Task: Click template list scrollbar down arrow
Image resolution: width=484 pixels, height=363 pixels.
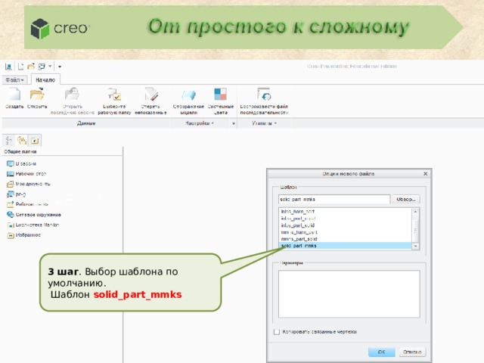Action: tap(415, 246)
